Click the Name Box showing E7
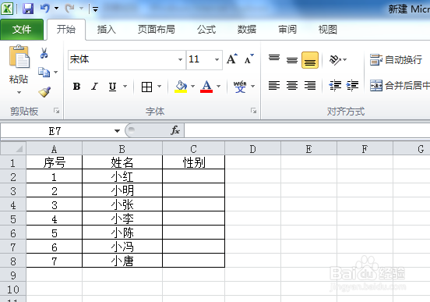Image resolution: width=430 pixels, height=302 pixels. pos(55,131)
